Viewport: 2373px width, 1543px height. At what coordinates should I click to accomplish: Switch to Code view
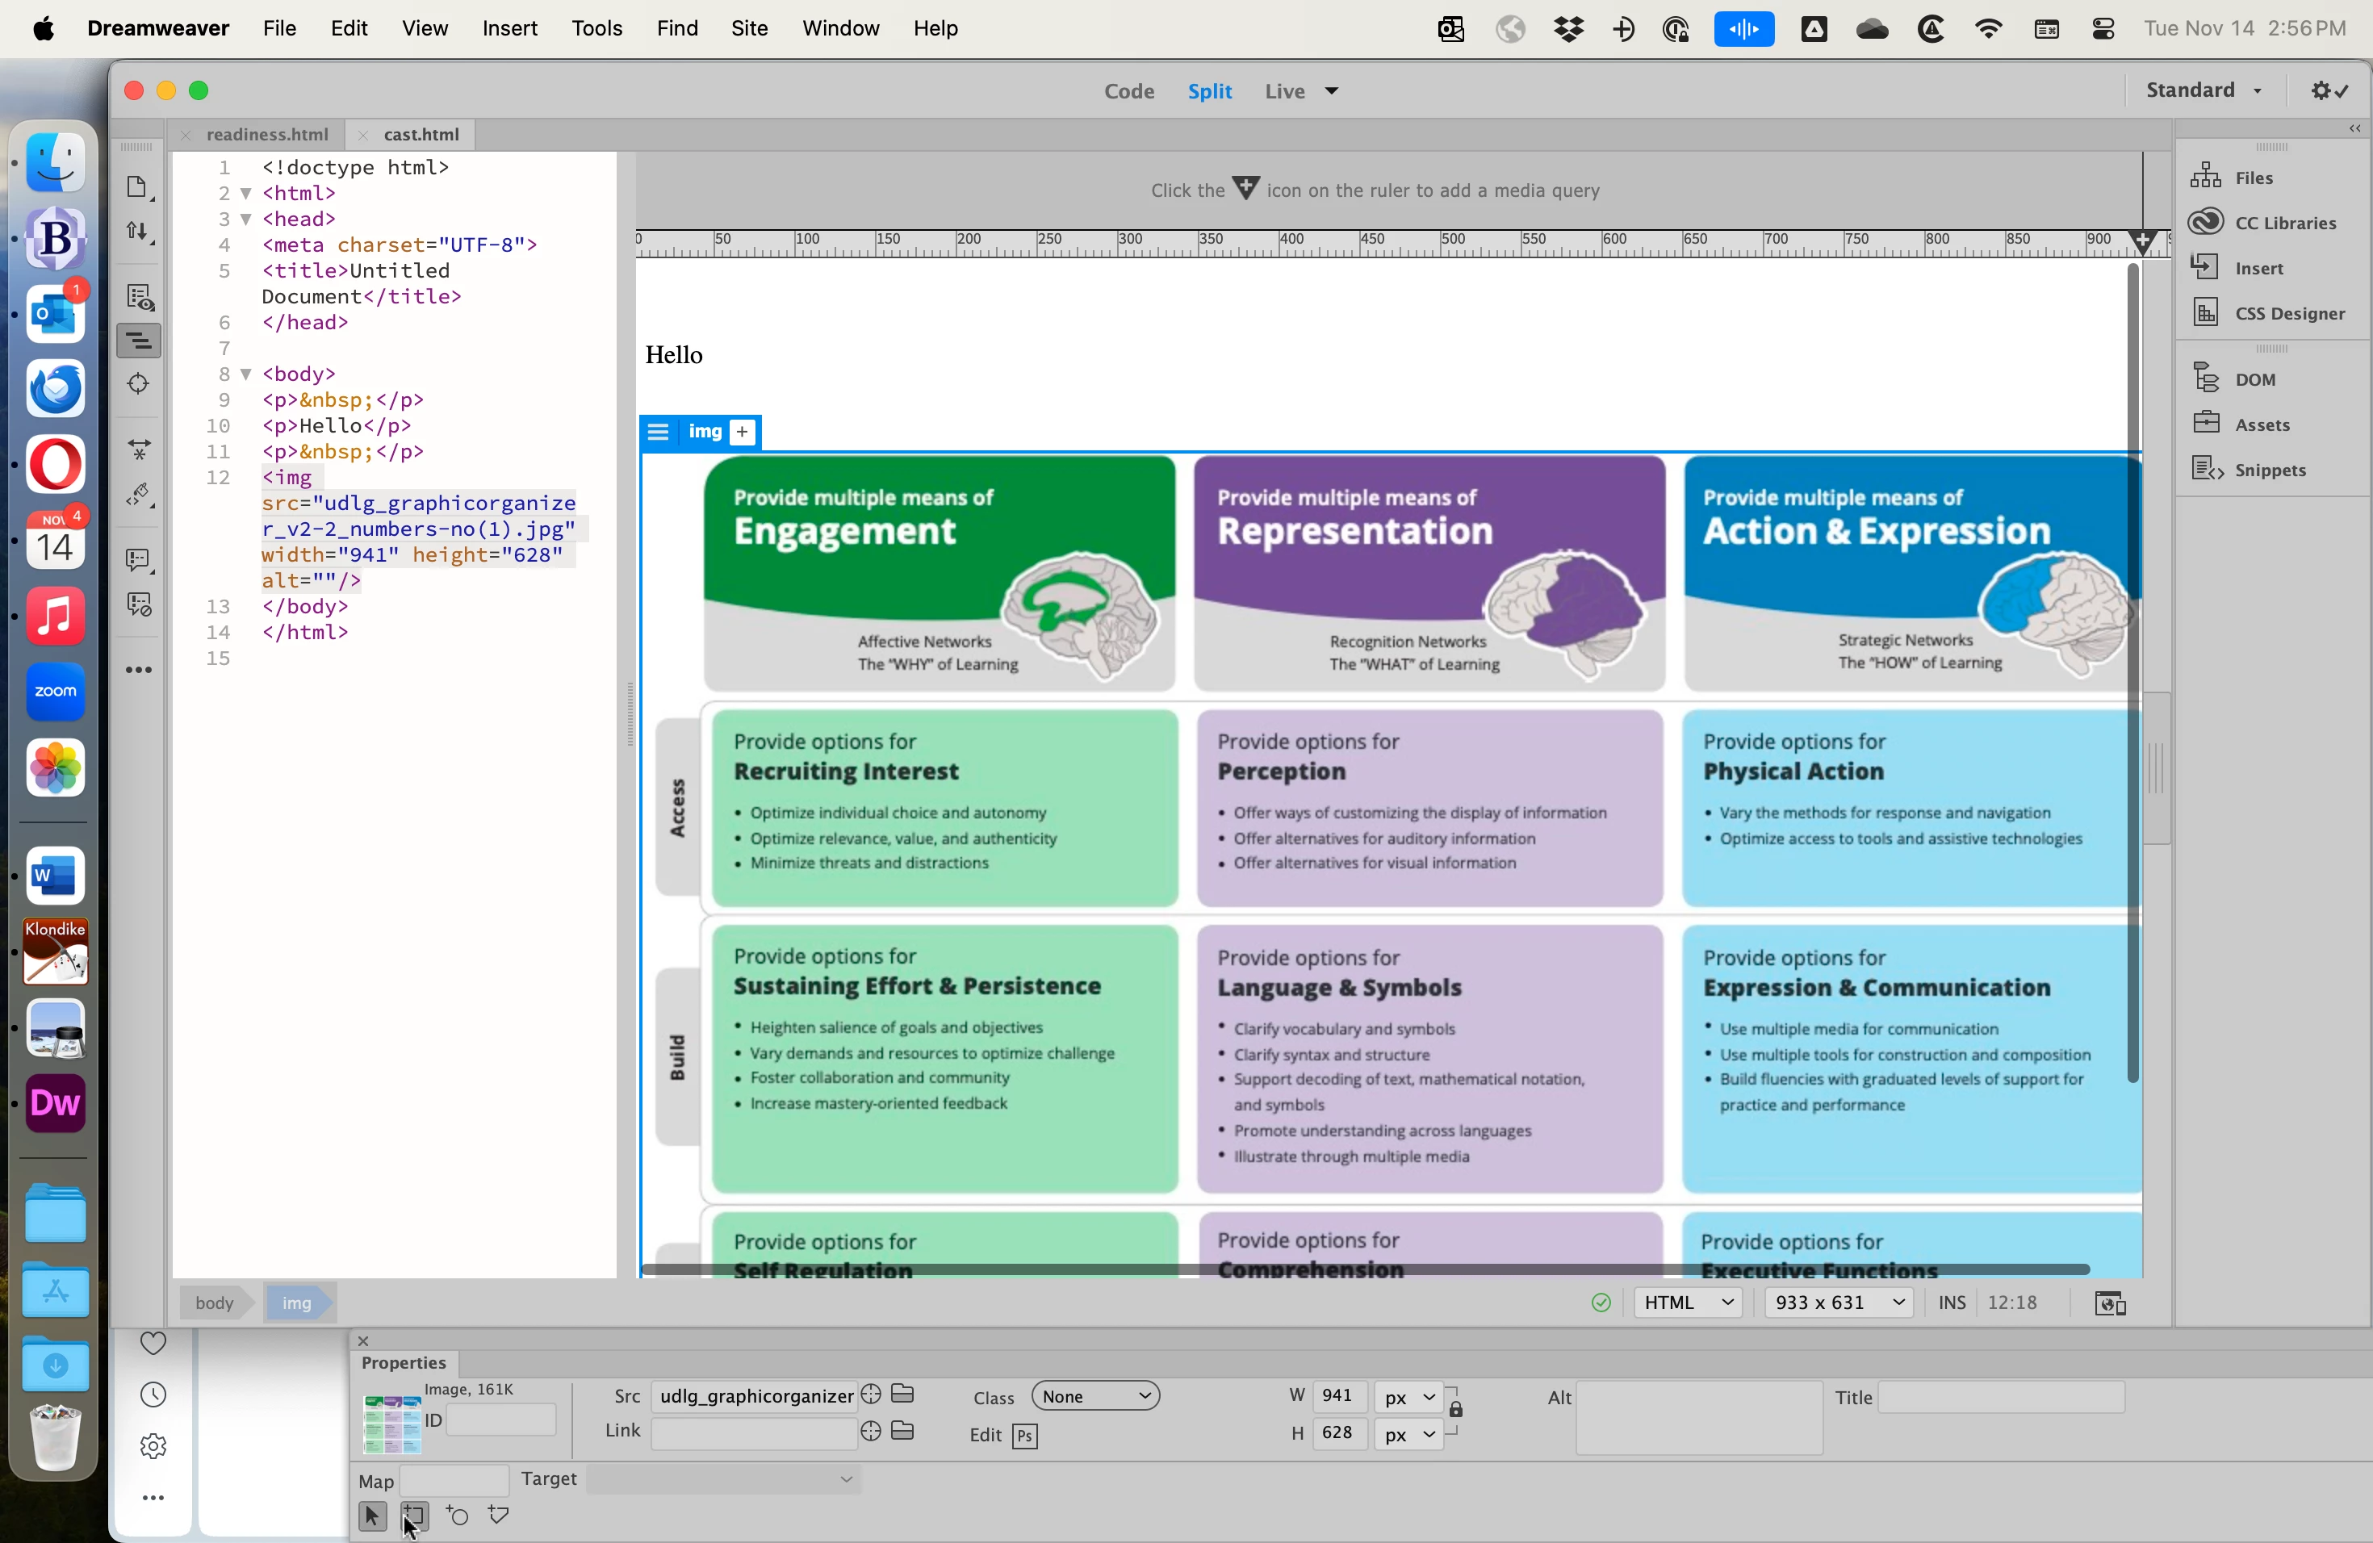pyautogui.click(x=1128, y=92)
